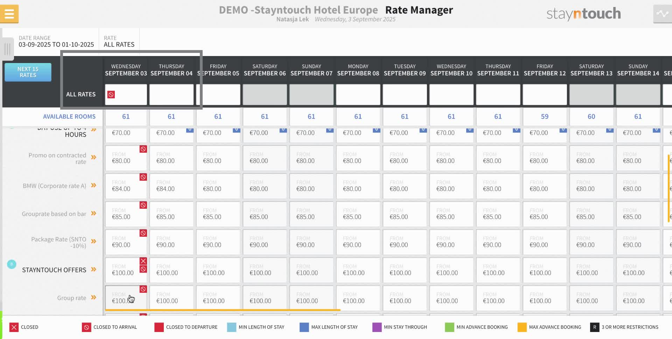
Task: Click the staytouch logo
Action: pos(583,14)
